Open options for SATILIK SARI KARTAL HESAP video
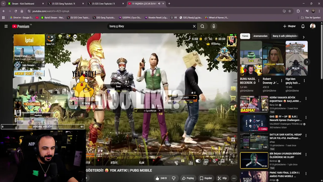 [306, 135]
